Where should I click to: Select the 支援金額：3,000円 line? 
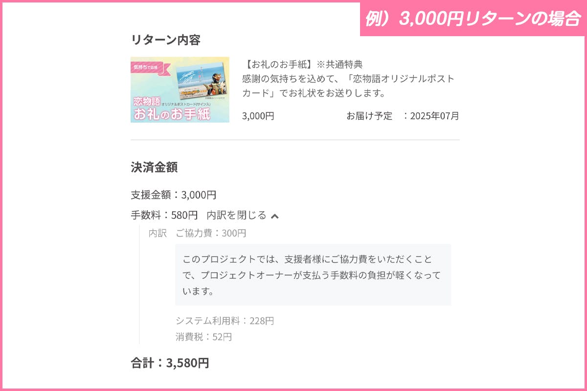click(x=173, y=195)
